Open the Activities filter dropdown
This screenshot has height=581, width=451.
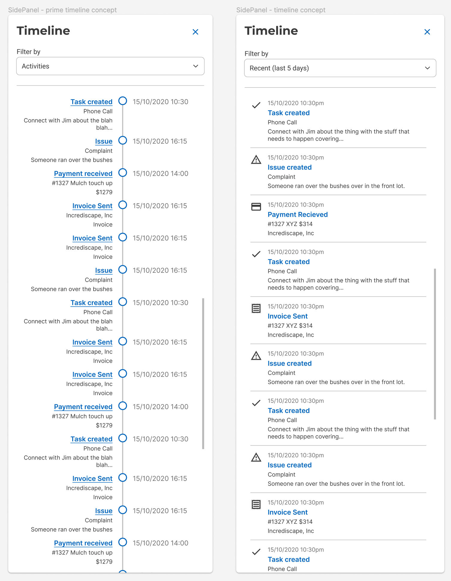click(110, 66)
